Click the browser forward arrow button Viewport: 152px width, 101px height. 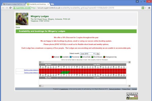pyautogui.click(x=7, y=8)
